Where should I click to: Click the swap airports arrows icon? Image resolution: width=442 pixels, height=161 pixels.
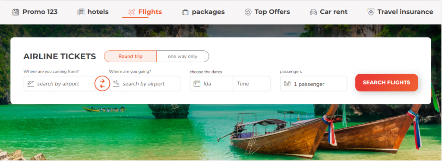coord(102,84)
